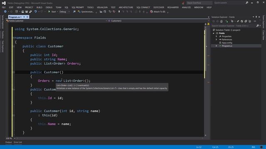The width and height of the screenshot is (266, 149).
Task: Expand the Properties node
Action: point(216,36)
